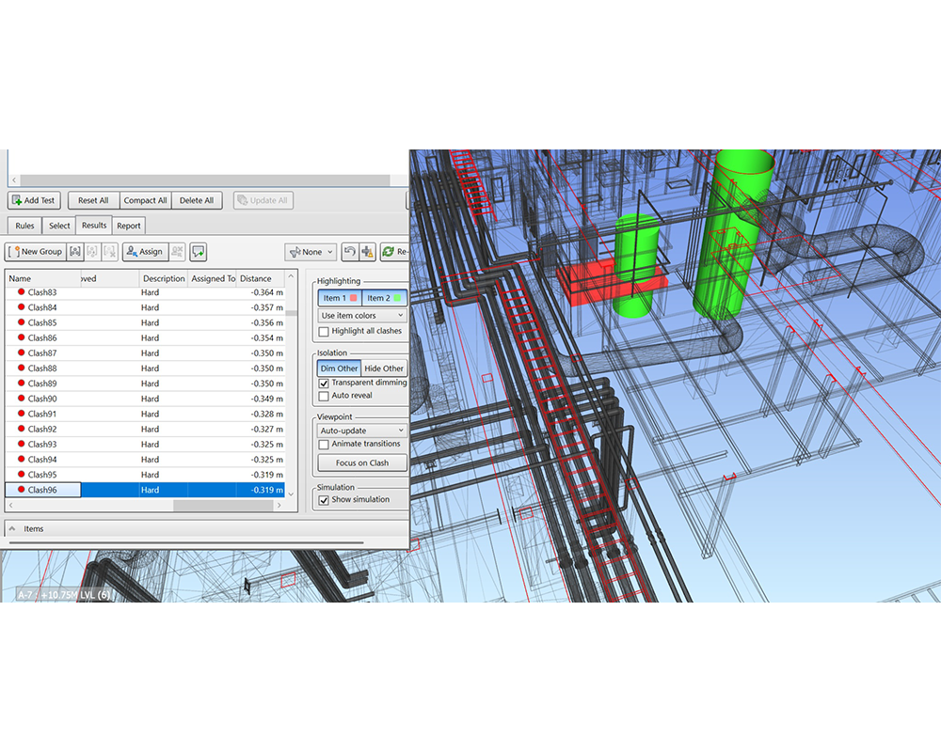Click the Group Selected Clashes icon
This screenshot has width=941, height=752.
coord(75,252)
